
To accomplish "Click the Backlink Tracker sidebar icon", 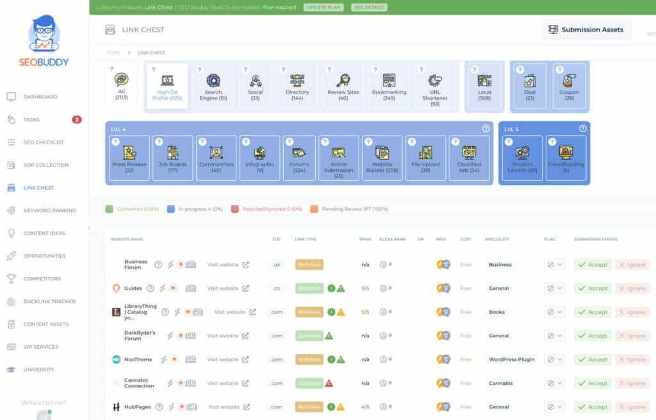I will click(12, 301).
